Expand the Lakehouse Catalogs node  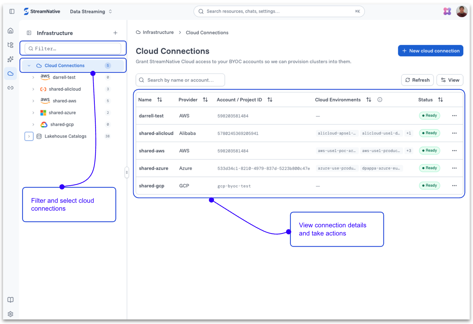(x=29, y=136)
